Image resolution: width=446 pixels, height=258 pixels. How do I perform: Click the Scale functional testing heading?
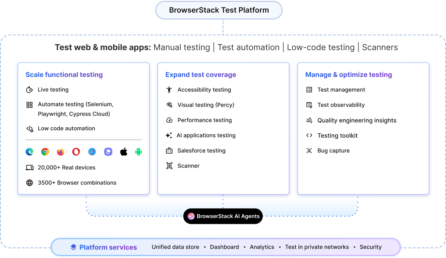coord(64,75)
